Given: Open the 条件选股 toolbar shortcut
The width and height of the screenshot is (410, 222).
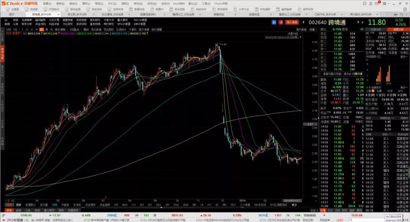Looking at the screenshot, I should tap(177, 9).
